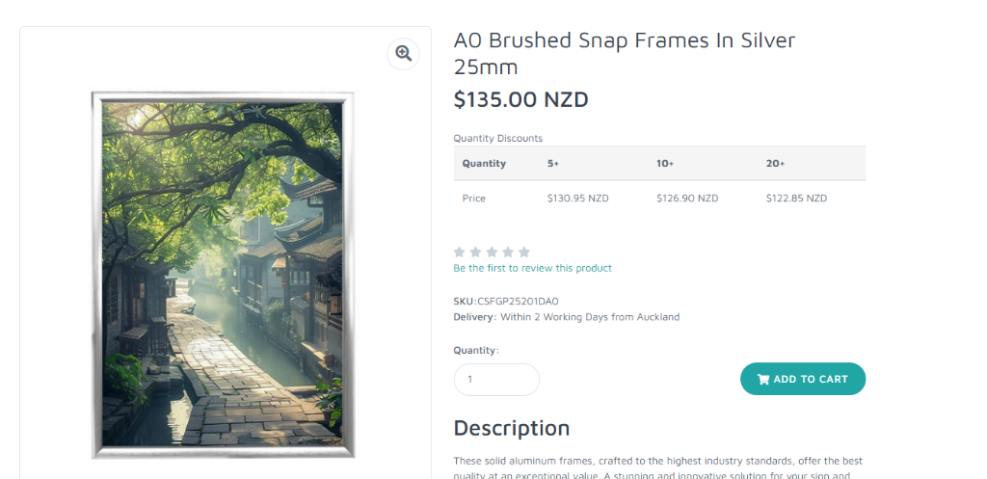Select the 5+ quantity discount column header

(x=554, y=164)
